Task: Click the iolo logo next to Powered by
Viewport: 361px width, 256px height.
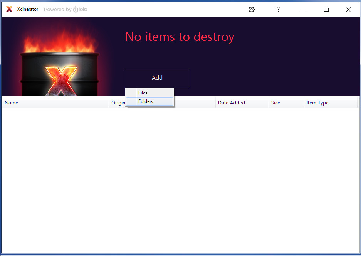Action: pos(80,9)
